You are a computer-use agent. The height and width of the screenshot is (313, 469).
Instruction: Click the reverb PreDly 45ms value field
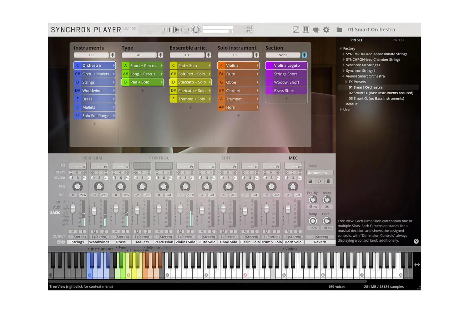click(313, 207)
